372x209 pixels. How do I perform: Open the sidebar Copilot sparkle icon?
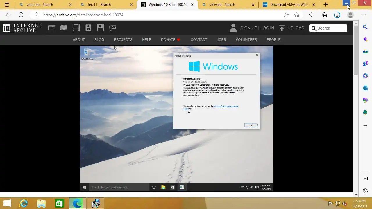coord(365,39)
